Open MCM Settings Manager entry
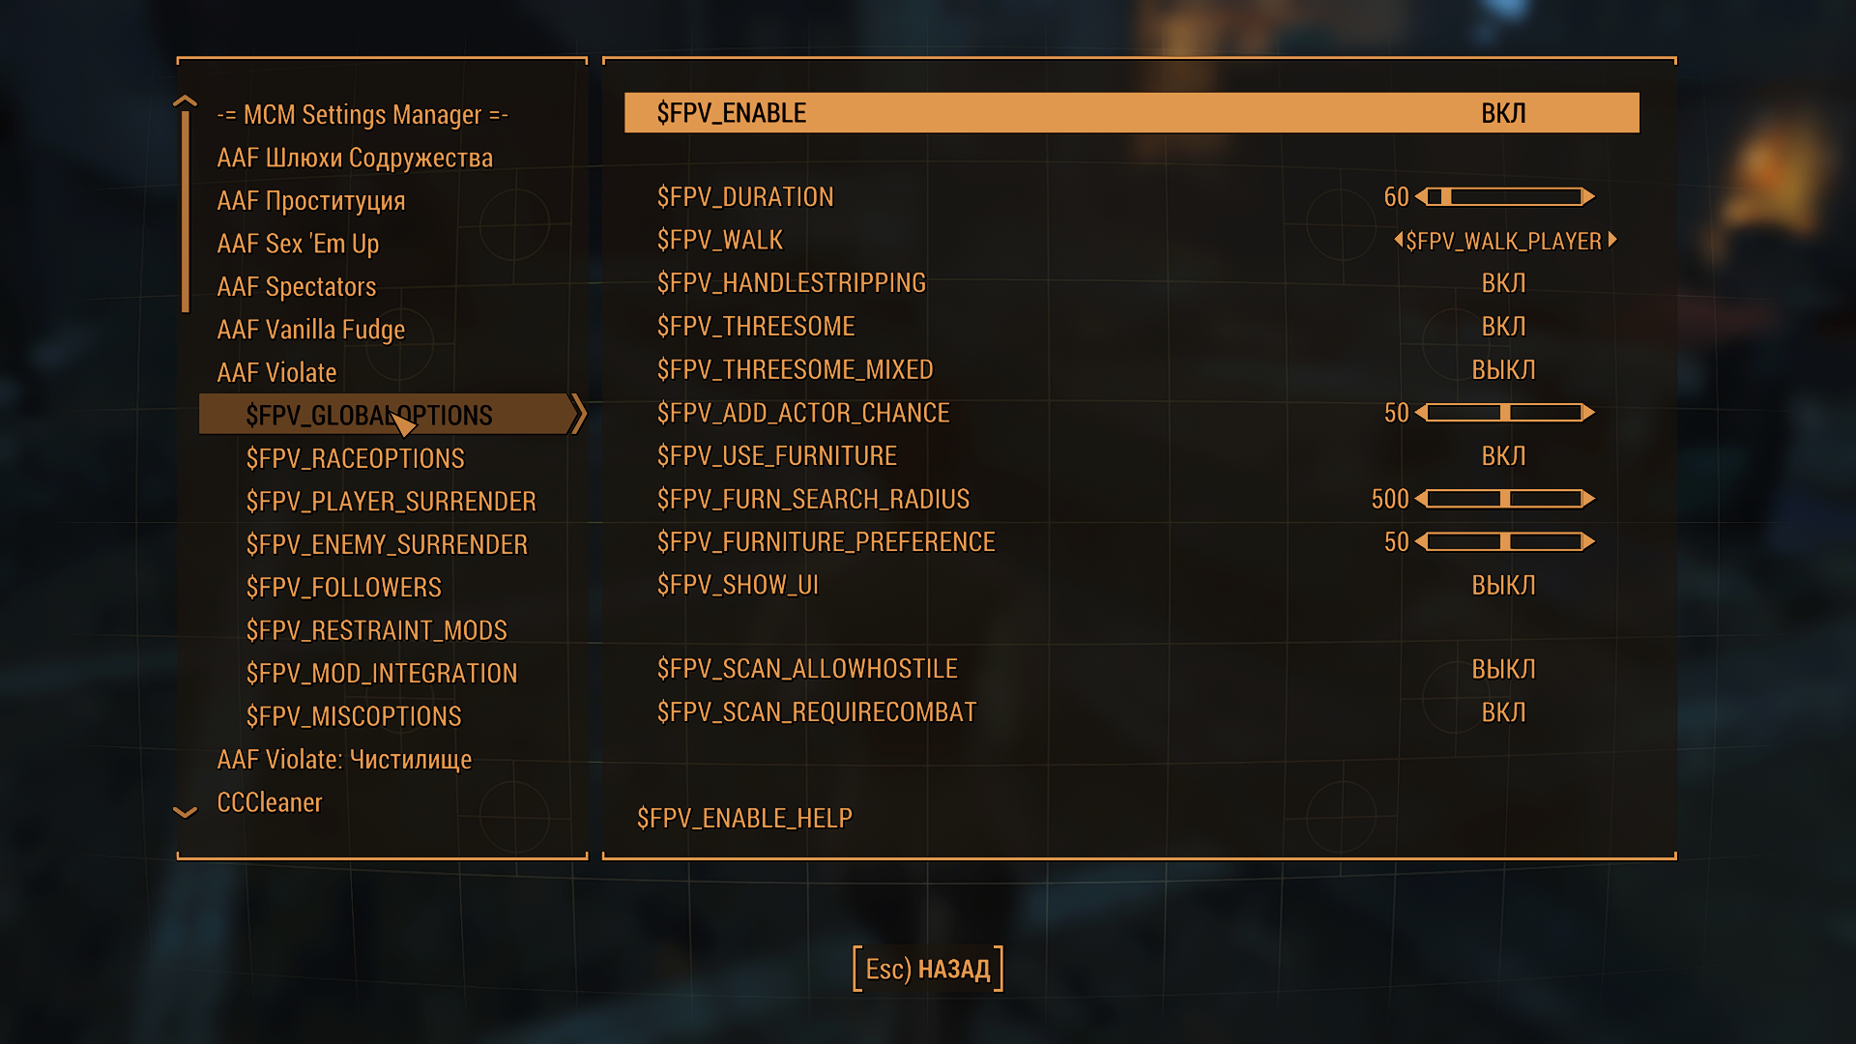This screenshot has width=1856, height=1044. pyautogui.click(x=362, y=115)
